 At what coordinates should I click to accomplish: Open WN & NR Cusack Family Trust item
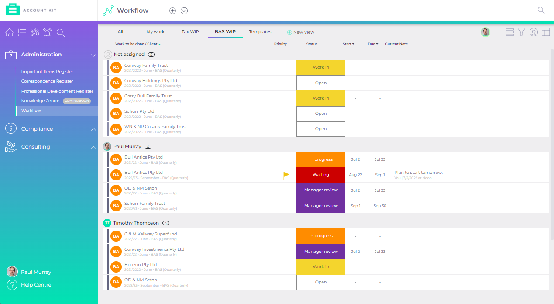155,127
